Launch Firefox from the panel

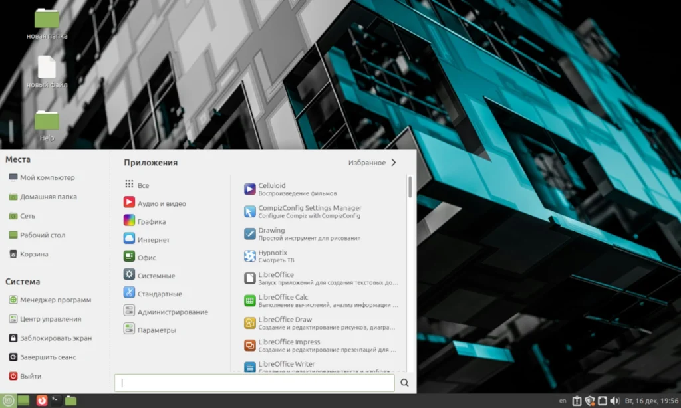pos(42,401)
